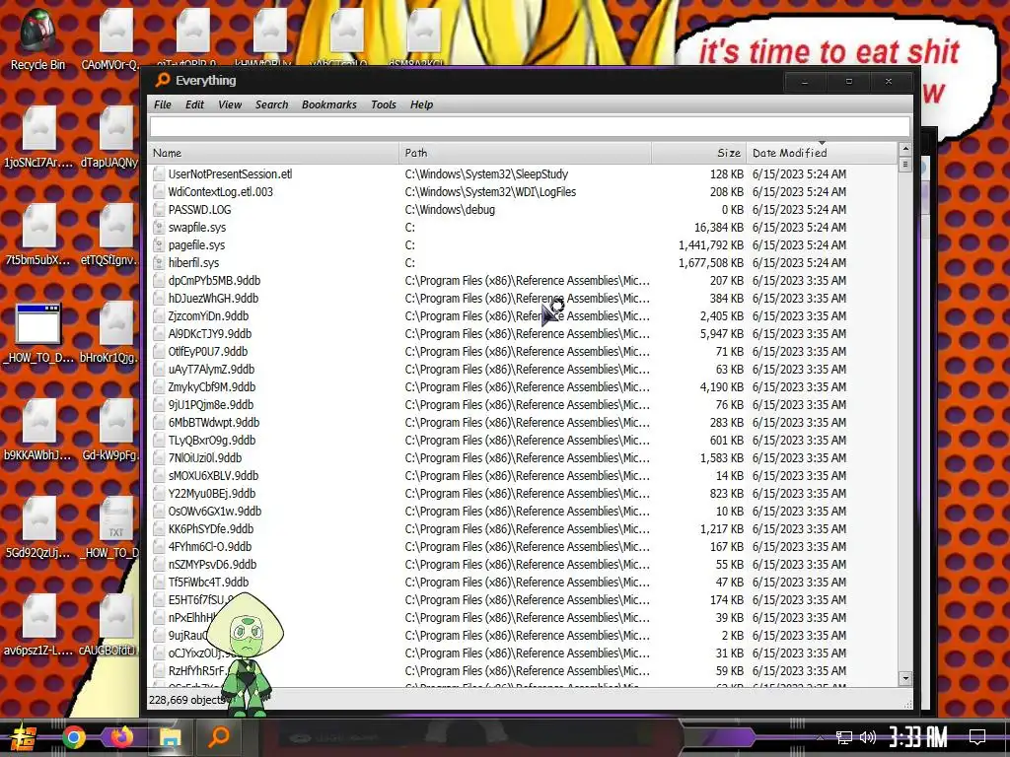Click the network icon in system tray
Image resolution: width=1010 pixels, height=757 pixels.
tap(844, 737)
